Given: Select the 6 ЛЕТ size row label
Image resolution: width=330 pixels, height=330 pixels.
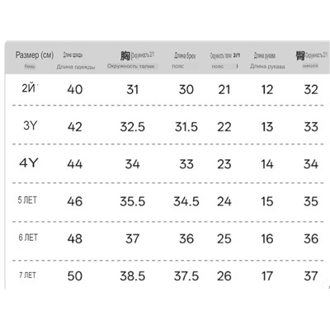Looking at the screenshot, I should [x=28, y=238].
